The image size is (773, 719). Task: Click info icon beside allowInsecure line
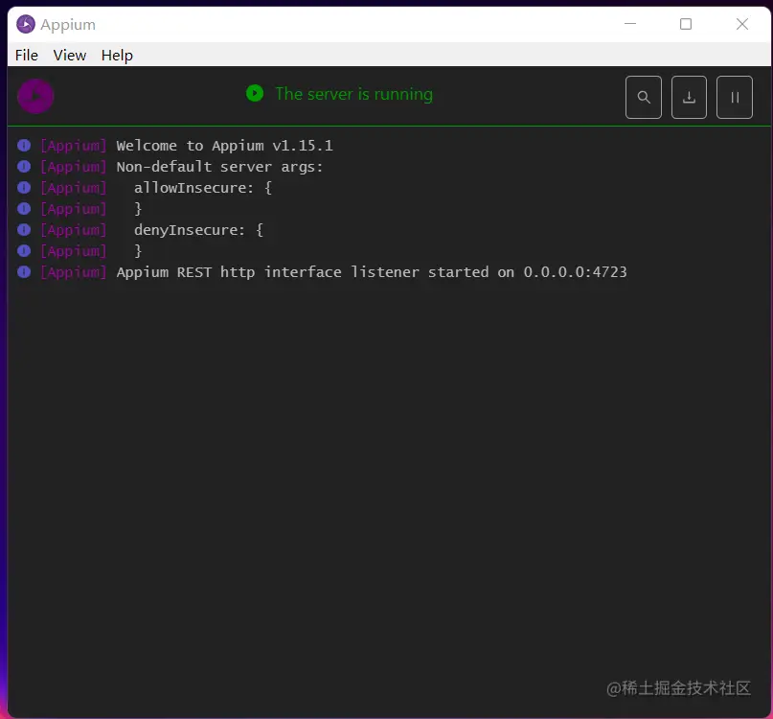pos(24,188)
